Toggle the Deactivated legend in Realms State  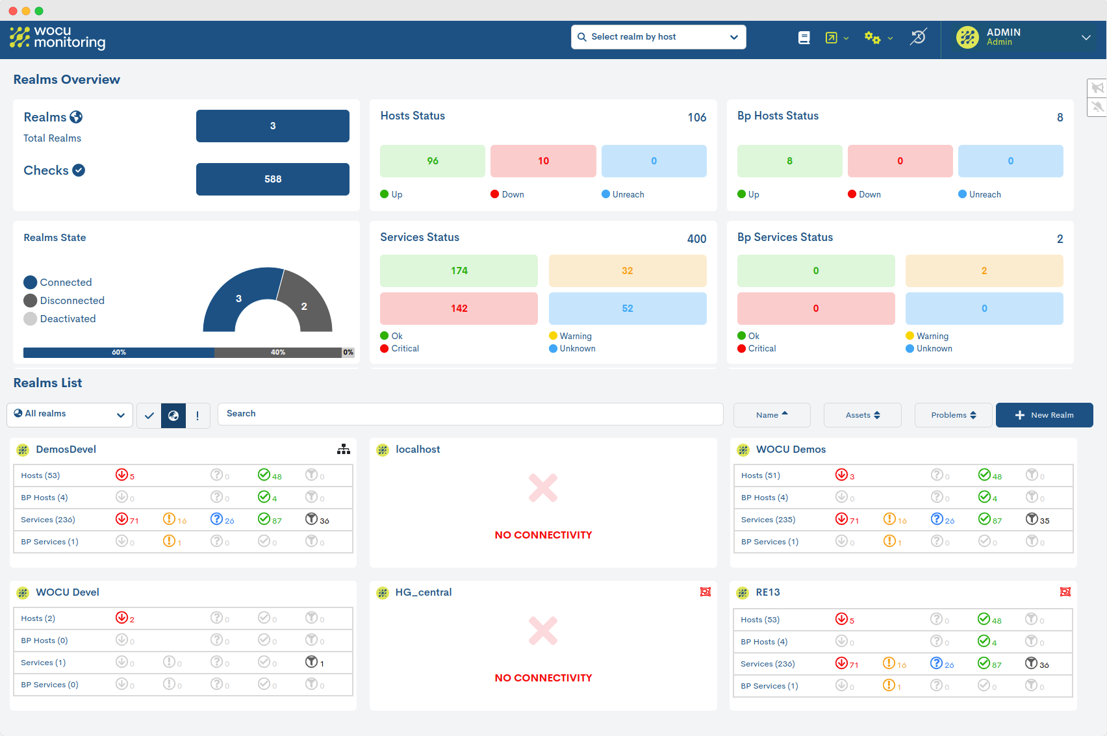pyautogui.click(x=60, y=318)
